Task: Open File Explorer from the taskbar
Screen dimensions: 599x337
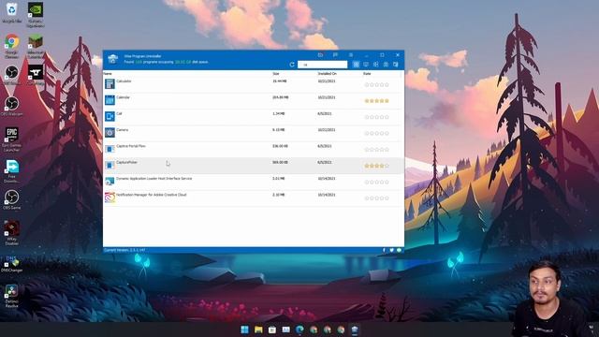Action: coord(258,330)
